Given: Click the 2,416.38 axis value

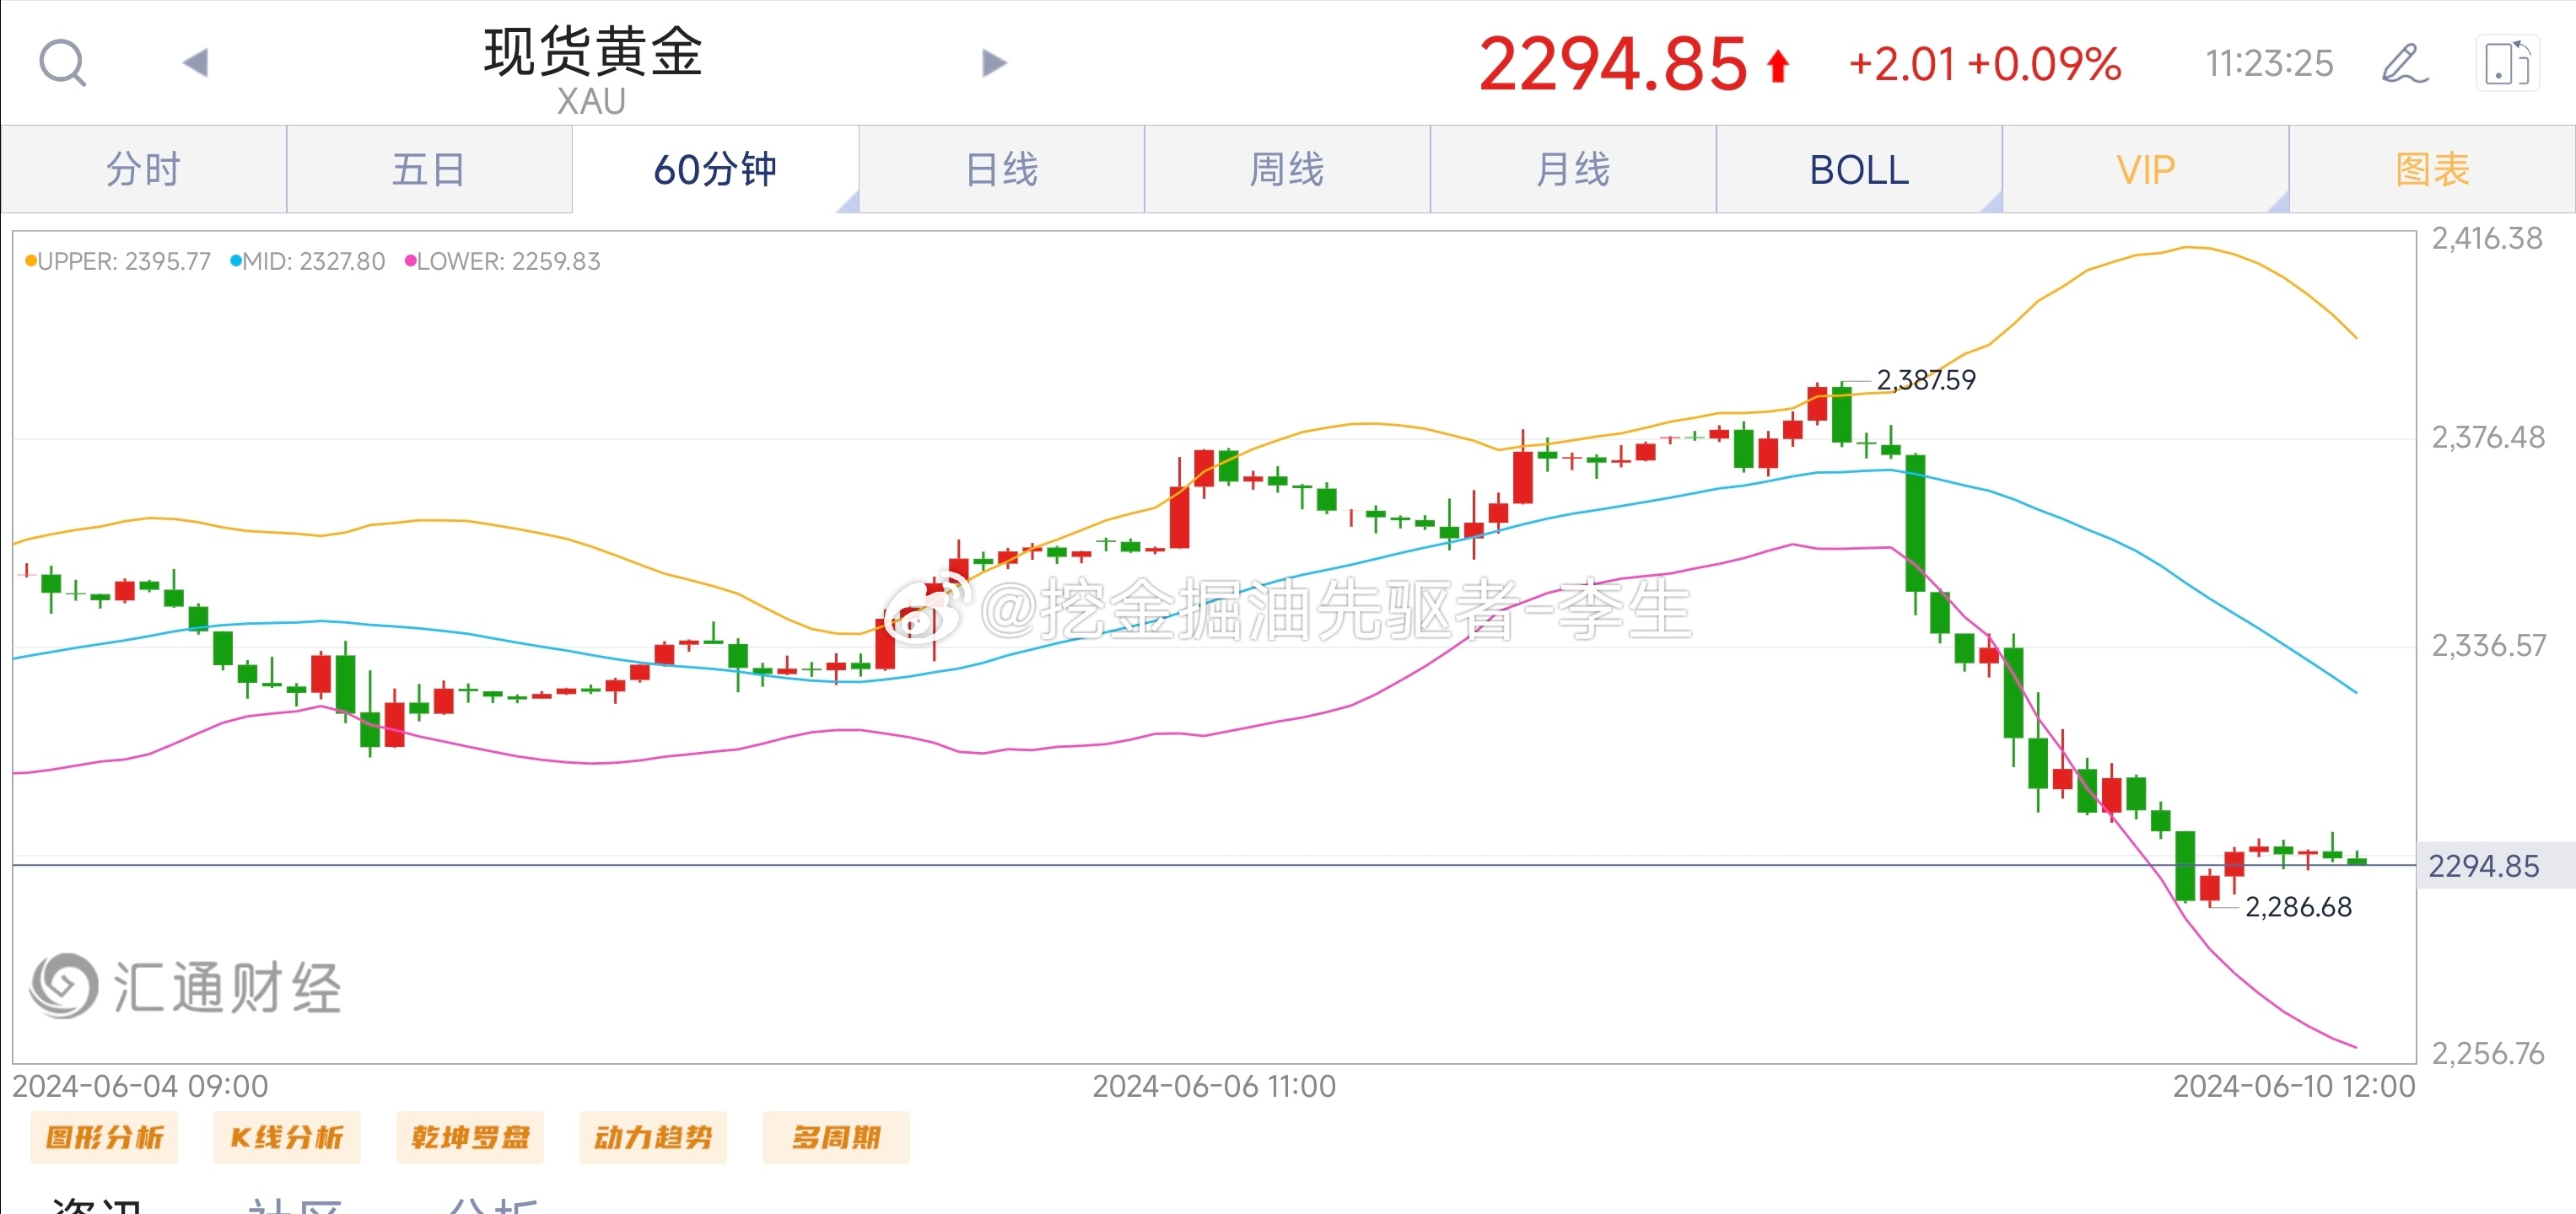Looking at the screenshot, I should pyautogui.click(x=2487, y=238).
